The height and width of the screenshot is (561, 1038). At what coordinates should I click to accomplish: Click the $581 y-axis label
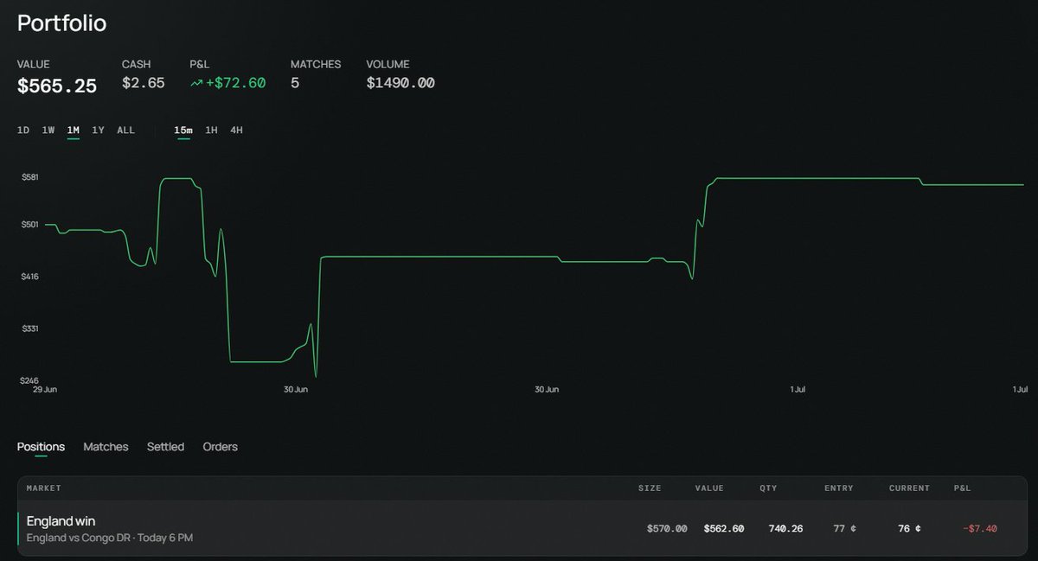[29, 177]
